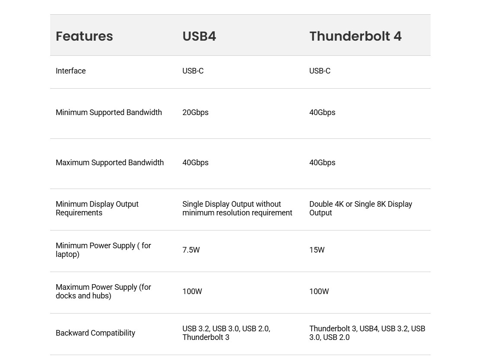Click the 7.5W cell
Screen dimensions: 479x362
click(191, 250)
